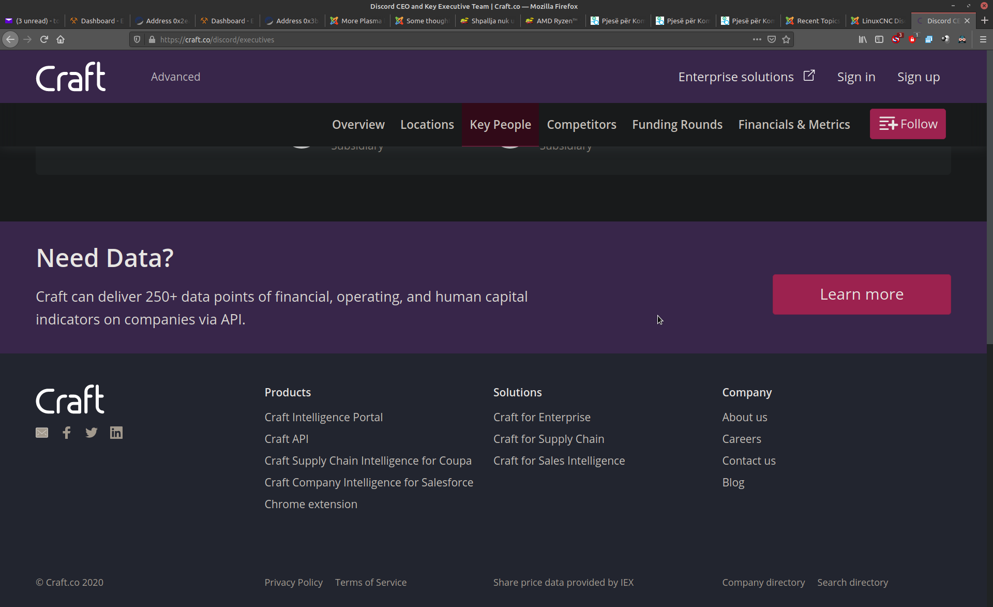This screenshot has height=607, width=993.
Task: Switch to the 'Some thoughts' browser tab
Action: tap(422, 21)
